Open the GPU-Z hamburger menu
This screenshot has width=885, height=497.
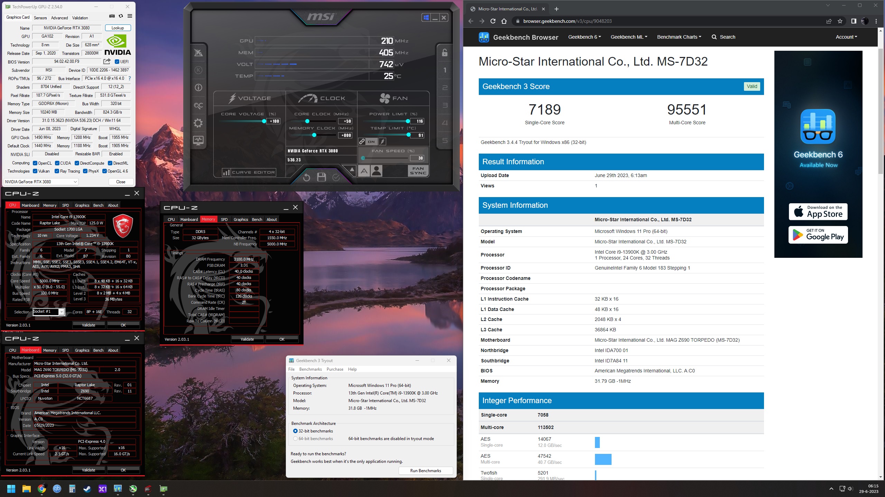click(x=130, y=16)
